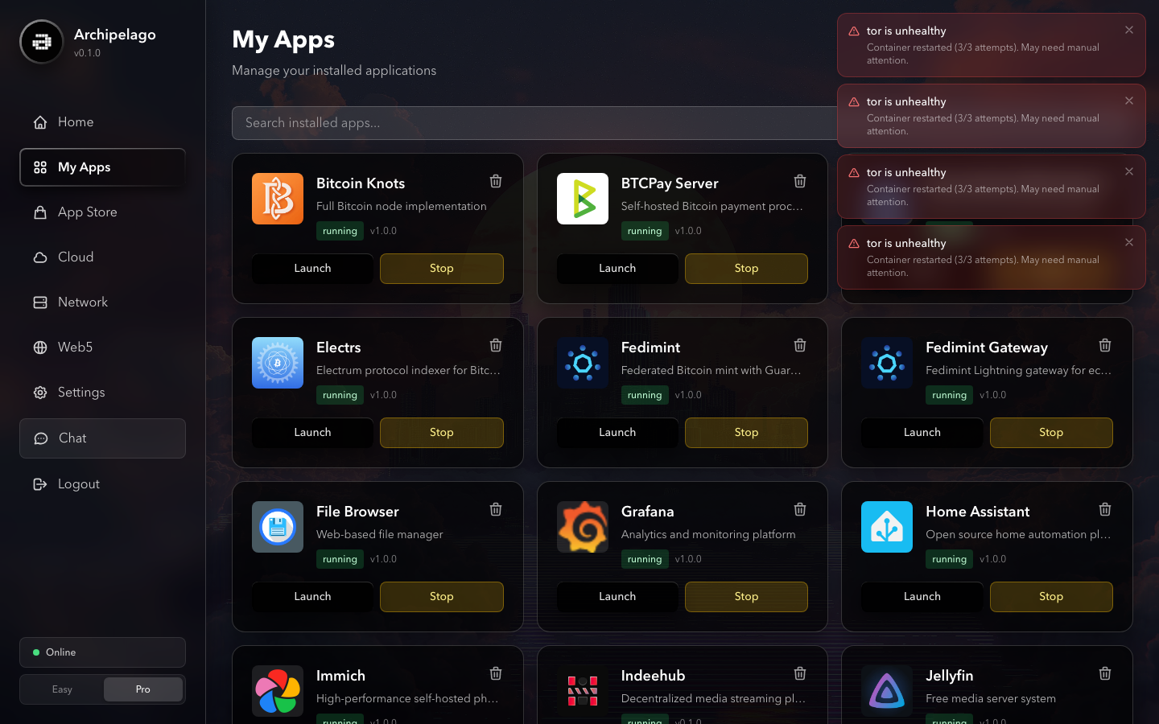
Task: Dismiss the topmost tor unhealthy notification
Action: point(1129,30)
